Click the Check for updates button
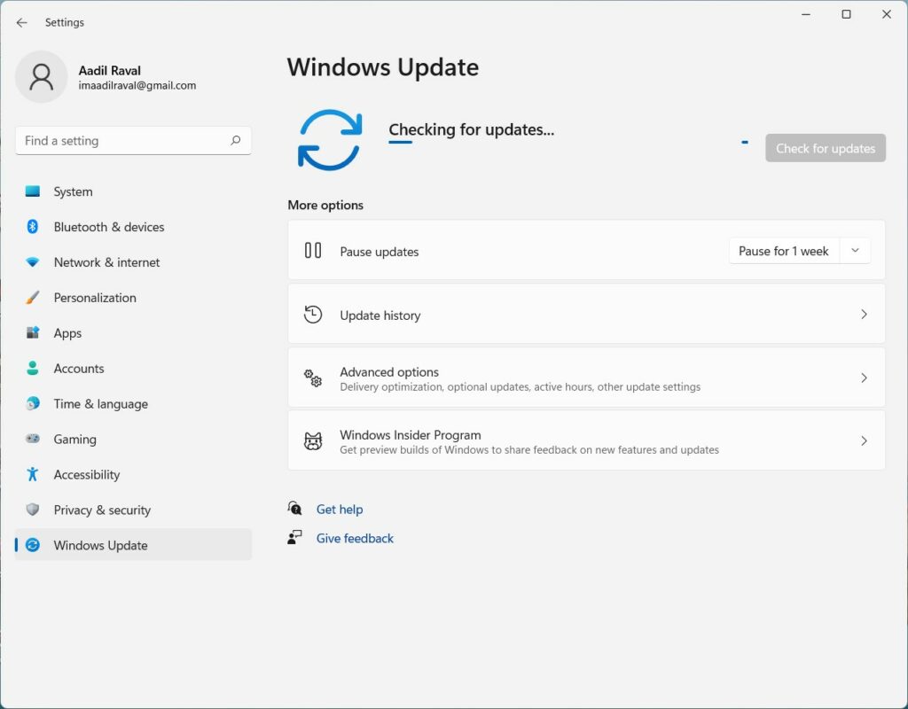The image size is (908, 709). (825, 148)
